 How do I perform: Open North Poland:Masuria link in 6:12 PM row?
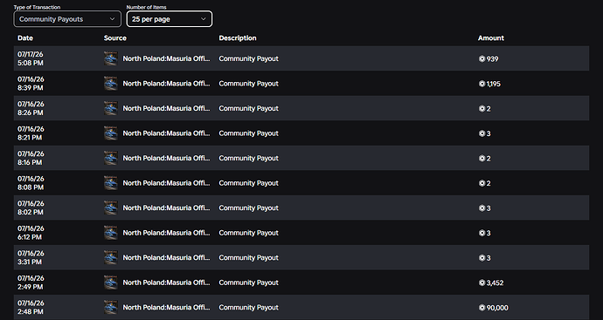click(x=167, y=233)
